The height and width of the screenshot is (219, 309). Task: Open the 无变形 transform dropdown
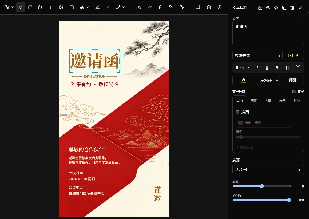click(268, 170)
